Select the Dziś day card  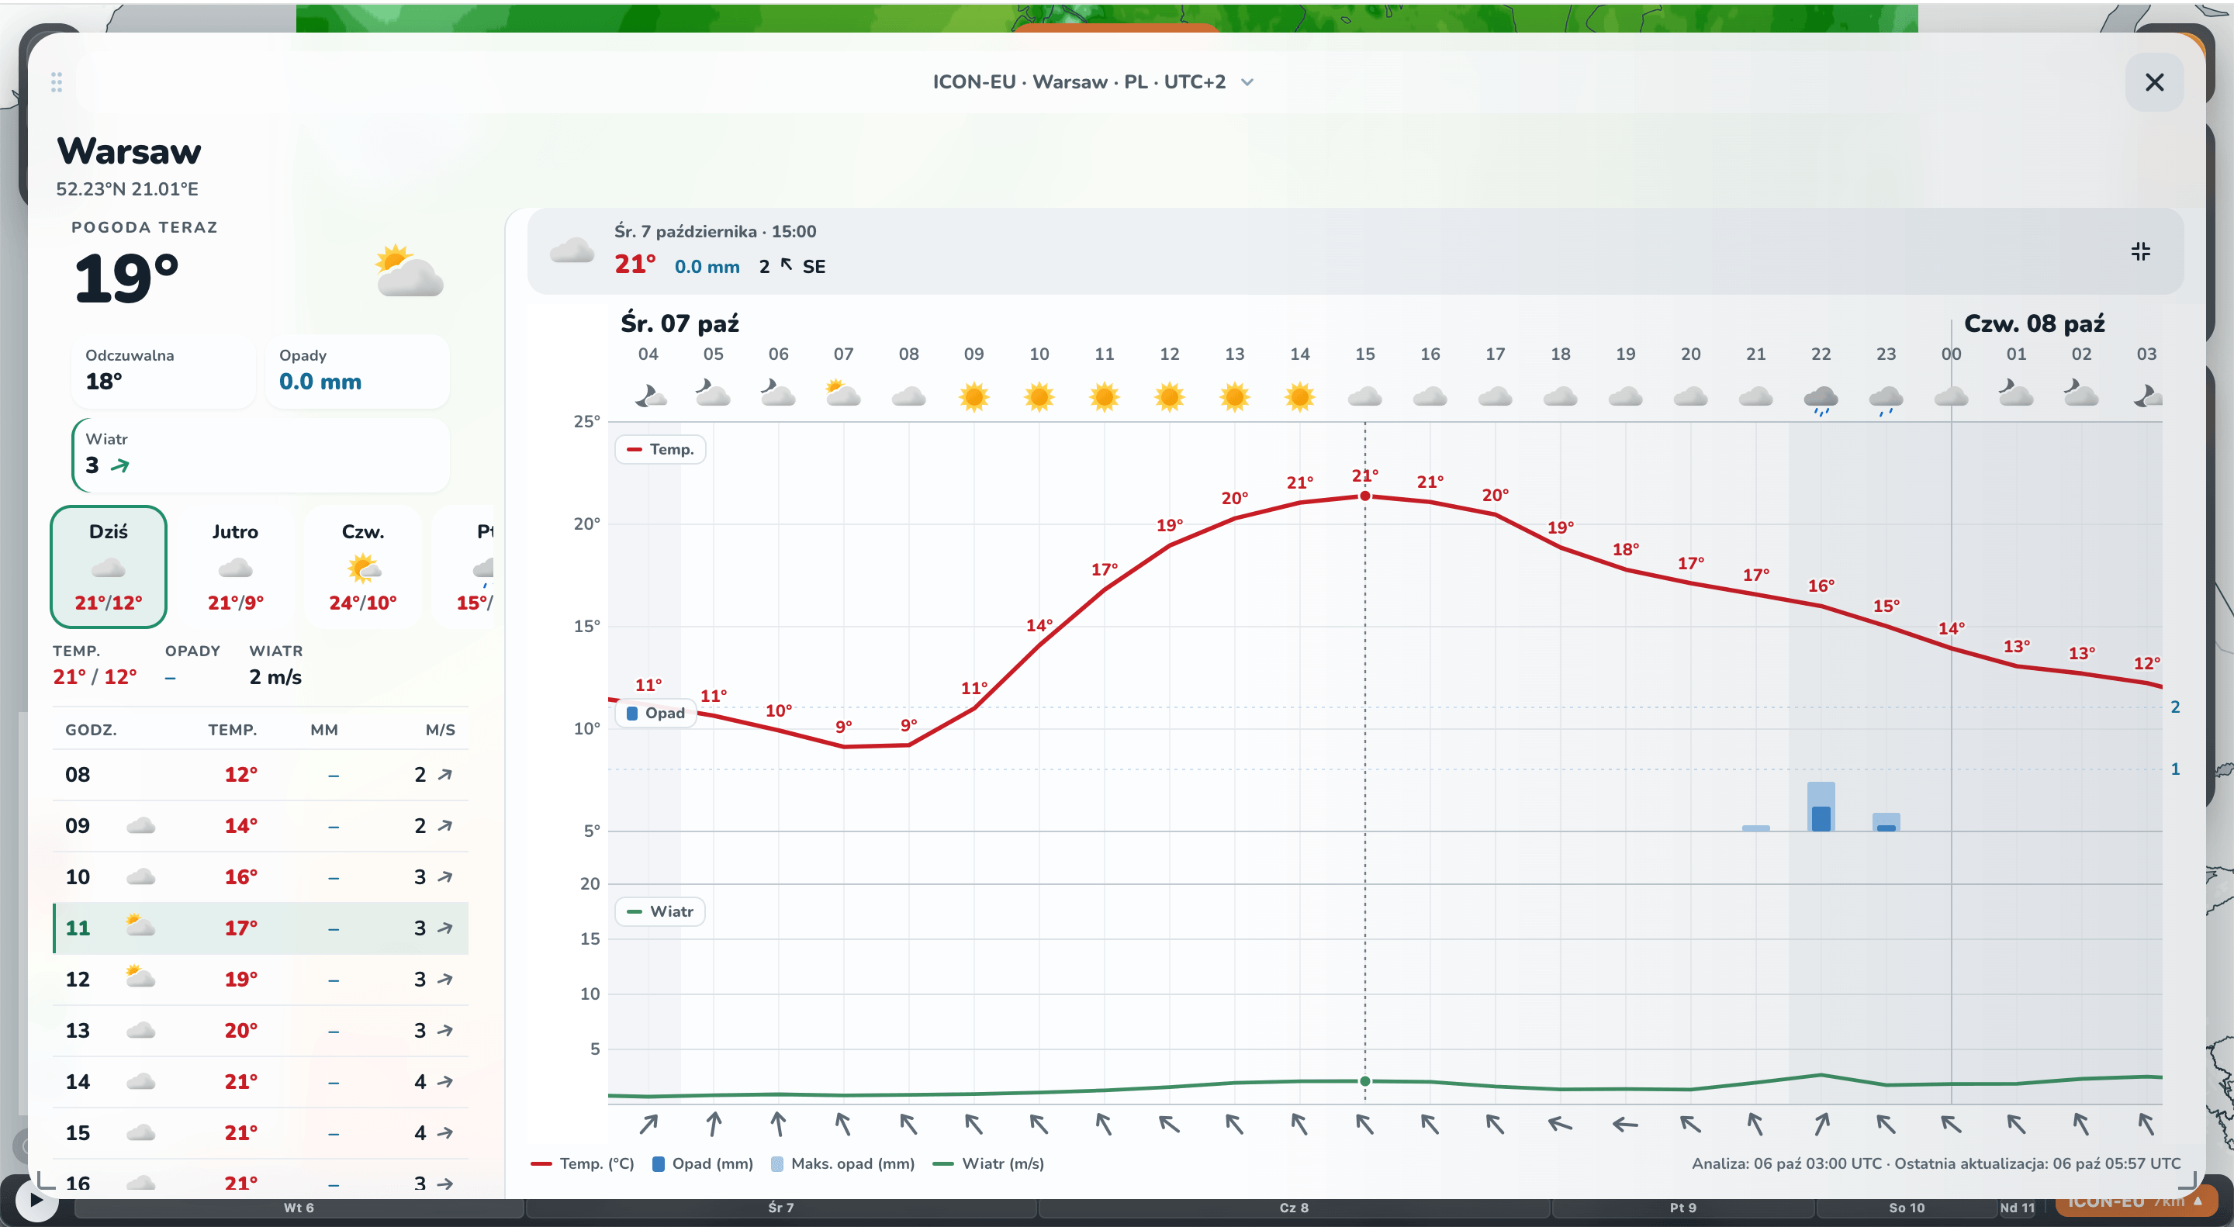click(x=109, y=566)
